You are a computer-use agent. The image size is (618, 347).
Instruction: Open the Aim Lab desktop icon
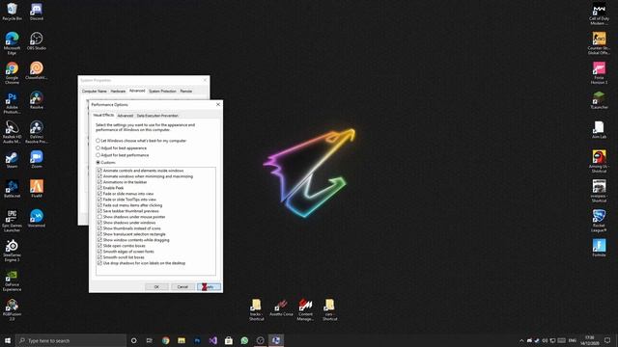click(x=599, y=129)
